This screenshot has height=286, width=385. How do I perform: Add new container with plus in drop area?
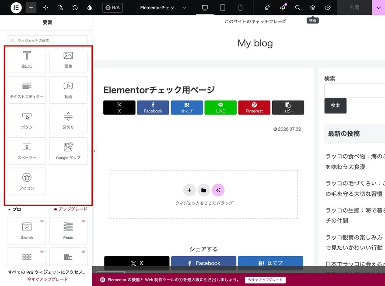(x=189, y=190)
